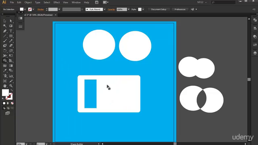Select the Pencil tool
The width and height of the screenshot is (258, 145).
[x=11, y=41]
